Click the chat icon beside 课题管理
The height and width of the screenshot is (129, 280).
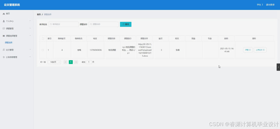point(4,28)
